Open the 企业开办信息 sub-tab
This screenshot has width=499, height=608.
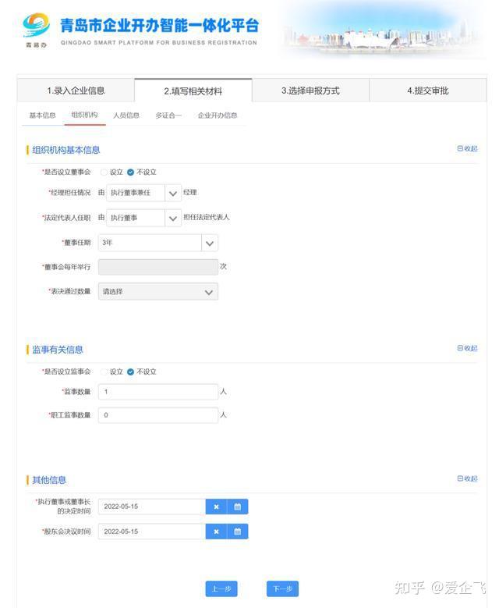218,116
